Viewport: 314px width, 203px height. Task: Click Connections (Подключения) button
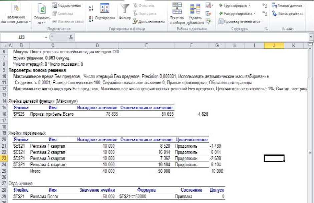66,6
